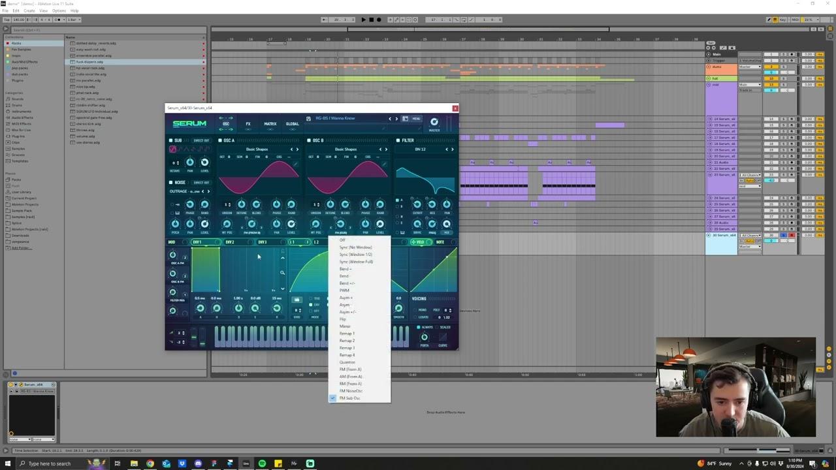Switch to Serum FX tab

(x=248, y=124)
